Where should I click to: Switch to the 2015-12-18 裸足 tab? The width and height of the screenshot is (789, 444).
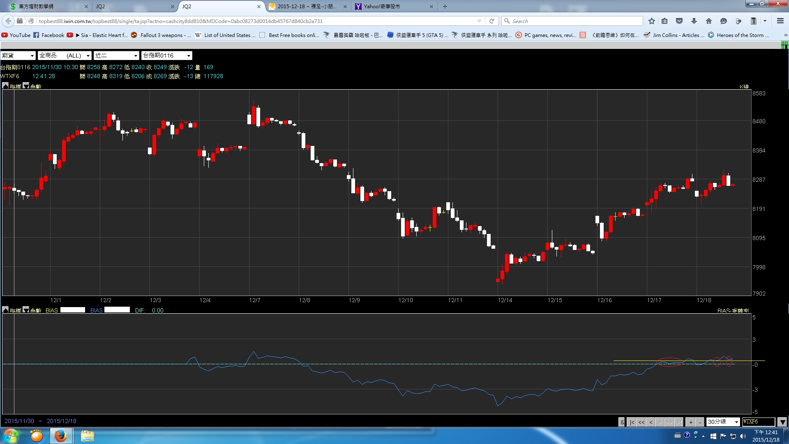pos(308,6)
